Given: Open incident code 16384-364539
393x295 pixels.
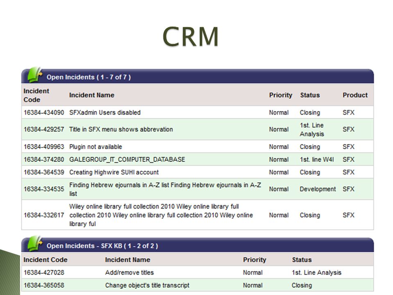Looking at the screenshot, I should coord(44,172).
